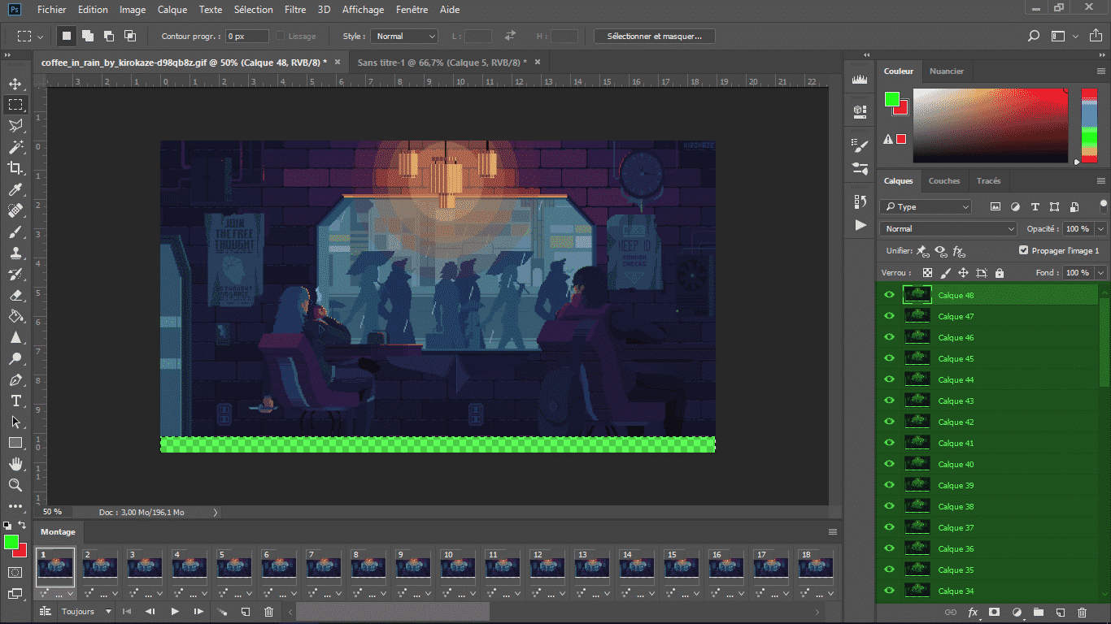Screen dimensions: 1111x624
Task: Play the timeline animation
Action: pos(175,612)
